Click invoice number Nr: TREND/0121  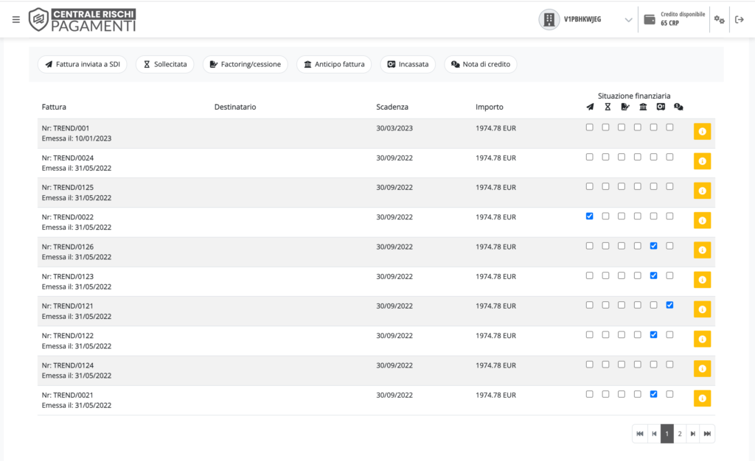[x=67, y=306]
